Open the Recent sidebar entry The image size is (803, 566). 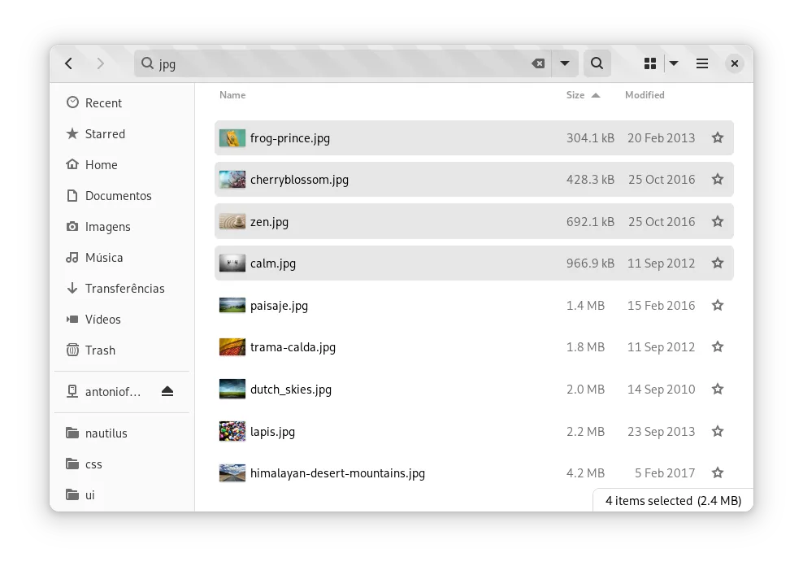pos(103,102)
